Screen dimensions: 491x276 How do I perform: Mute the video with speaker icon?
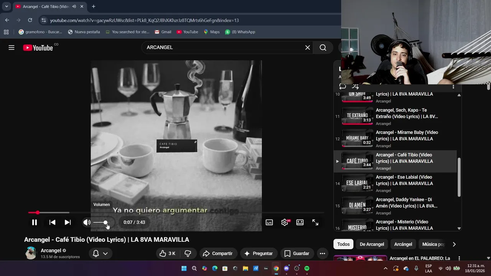tap(87, 222)
